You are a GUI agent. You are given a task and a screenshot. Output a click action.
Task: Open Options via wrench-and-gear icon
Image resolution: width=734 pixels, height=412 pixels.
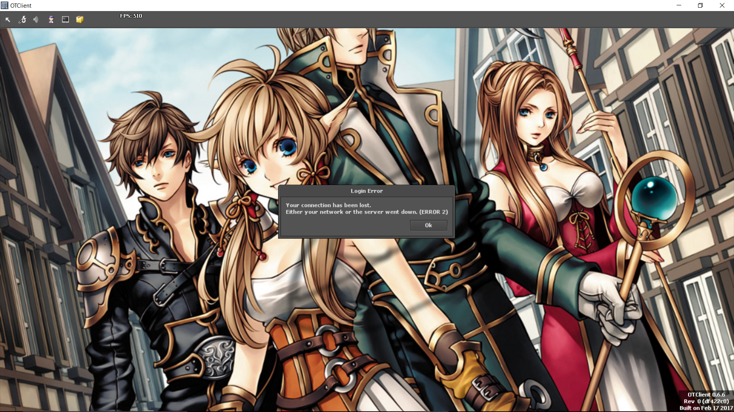(x=22, y=19)
